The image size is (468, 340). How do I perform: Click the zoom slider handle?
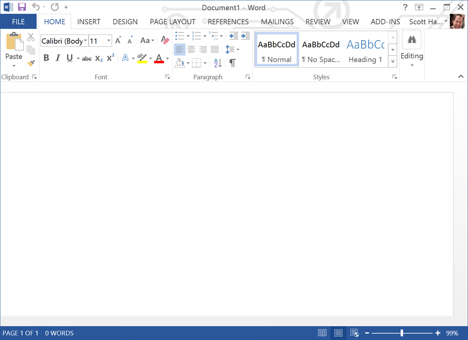pyautogui.click(x=402, y=333)
